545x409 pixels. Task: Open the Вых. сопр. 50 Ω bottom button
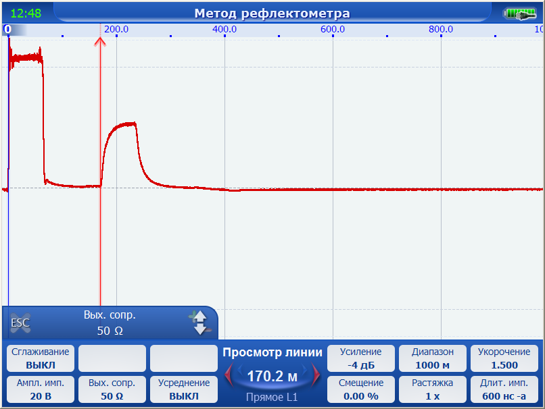(x=110, y=389)
